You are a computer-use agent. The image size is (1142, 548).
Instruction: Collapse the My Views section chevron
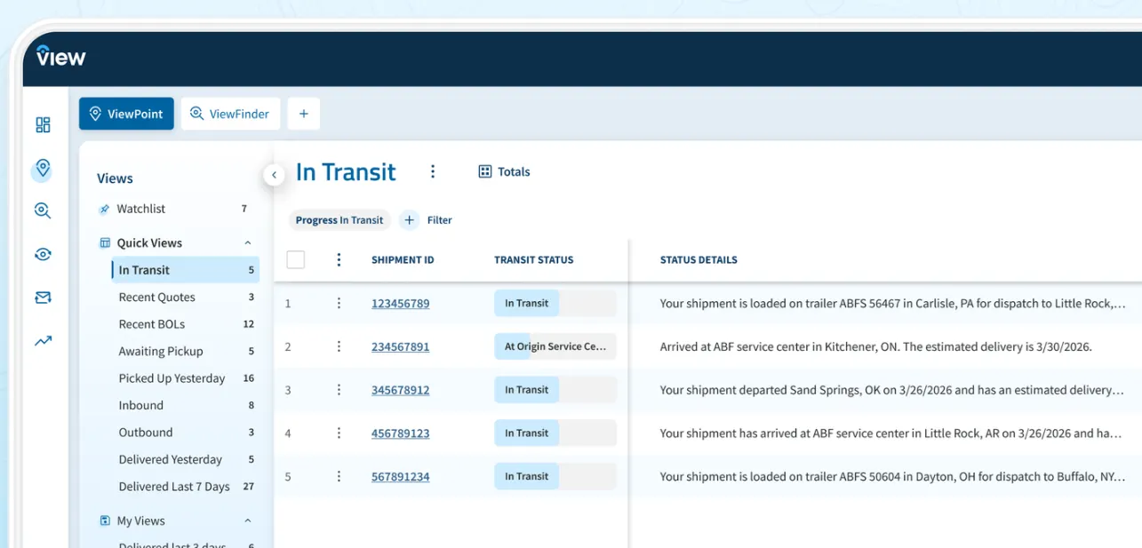click(248, 521)
